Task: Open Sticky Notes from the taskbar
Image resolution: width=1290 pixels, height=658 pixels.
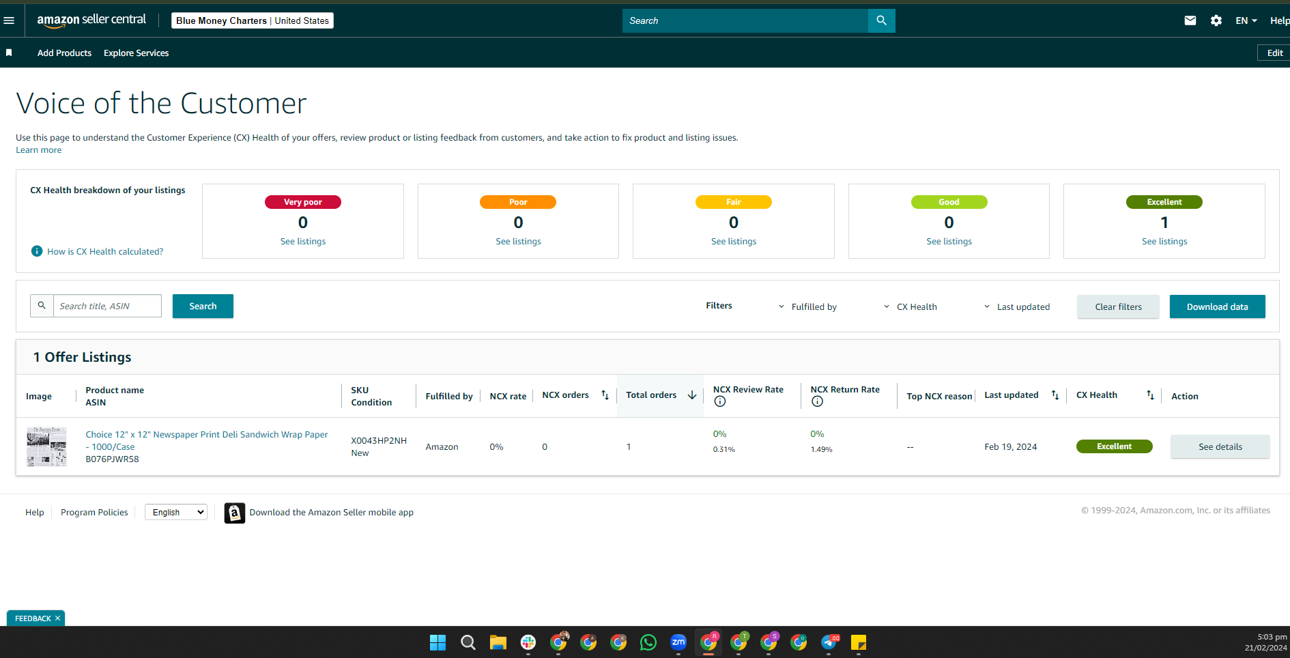Action: click(x=859, y=642)
